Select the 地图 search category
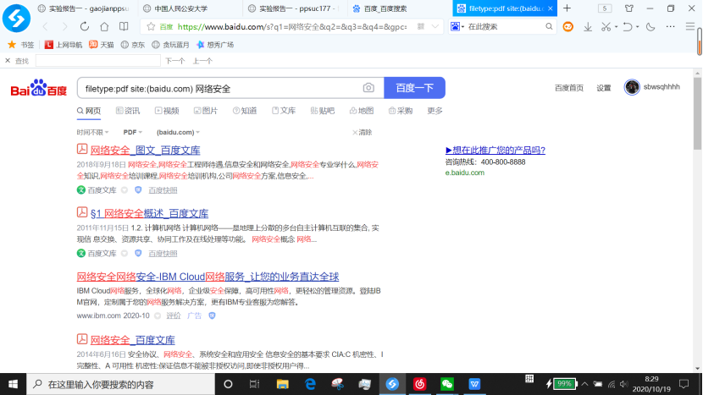 [x=362, y=111]
